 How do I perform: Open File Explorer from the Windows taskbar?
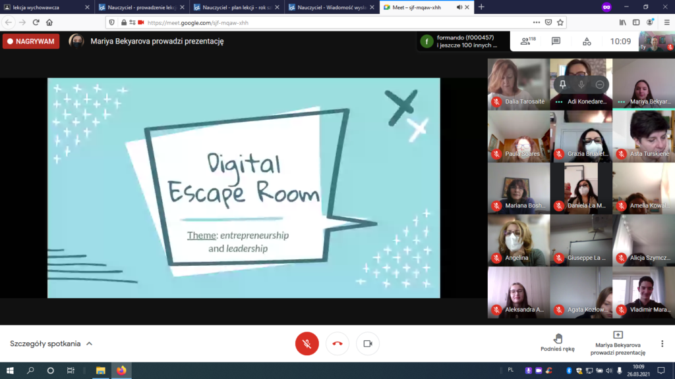101,370
